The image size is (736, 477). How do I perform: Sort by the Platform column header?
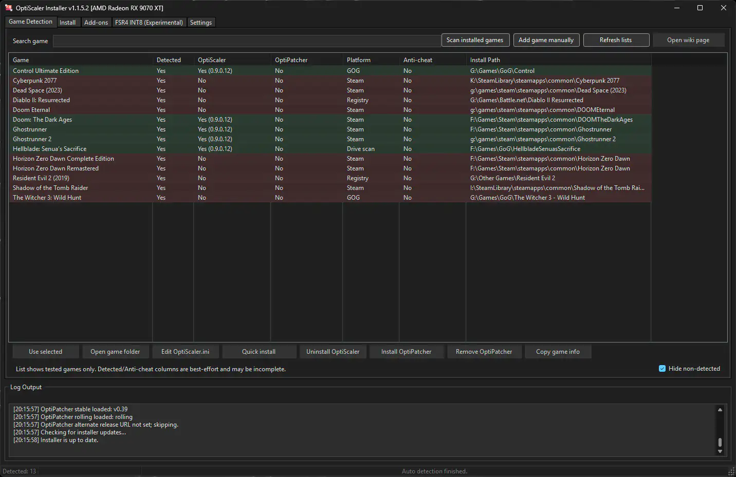click(x=371, y=60)
